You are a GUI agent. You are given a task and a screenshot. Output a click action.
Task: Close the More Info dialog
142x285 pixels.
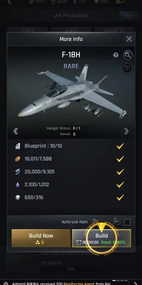coord(129,39)
